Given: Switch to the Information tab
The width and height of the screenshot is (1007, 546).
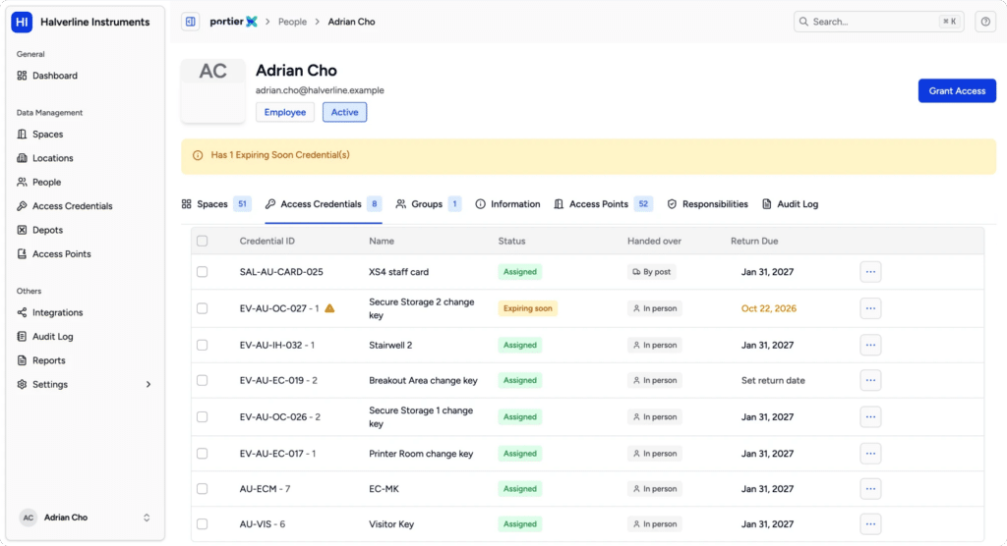Looking at the screenshot, I should point(508,204).
